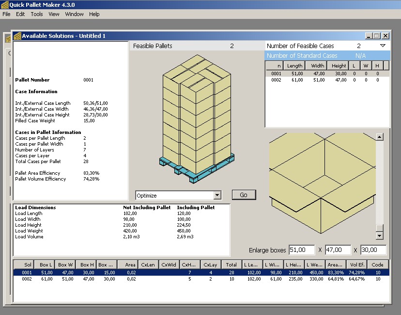
Task: Close the Available Solutions window
Action: 386,36
